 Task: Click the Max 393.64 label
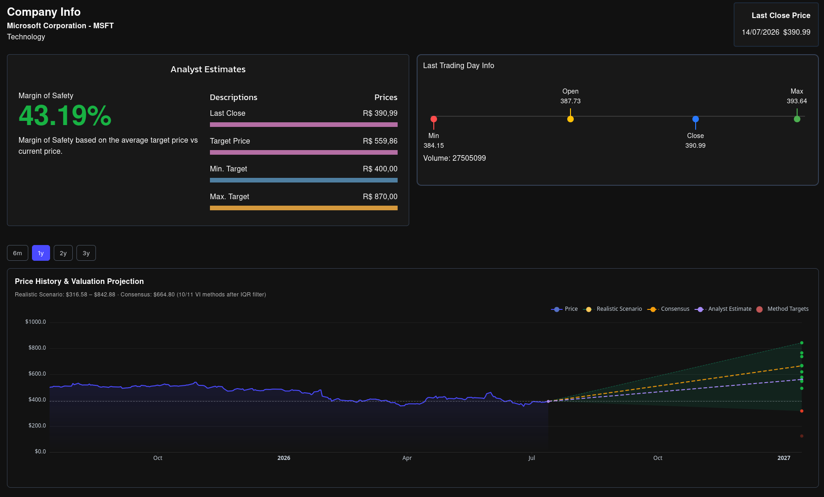tap(797, 96)
